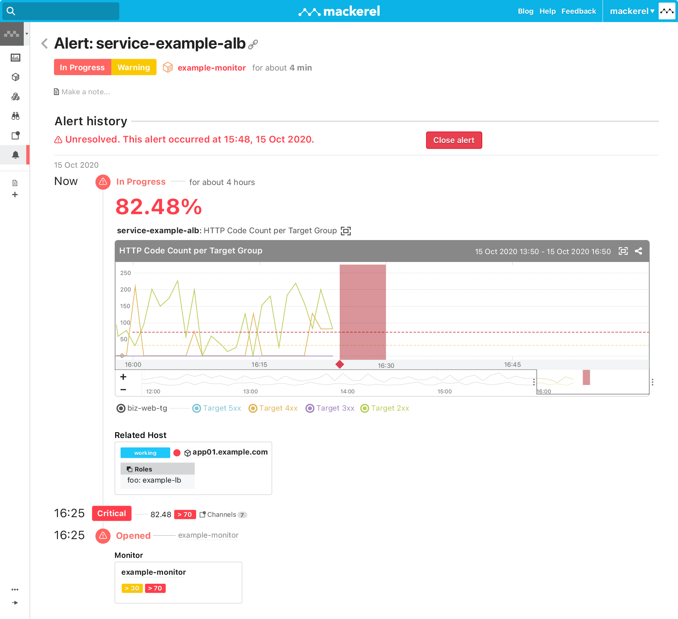
Task: Open the Monitors binoculars icon in sidebar
Action: click(x=15, y=116)
